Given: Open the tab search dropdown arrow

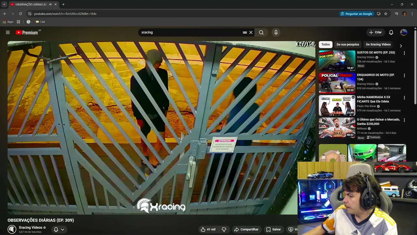Looking at the screenshot, I should coord(4,4).
